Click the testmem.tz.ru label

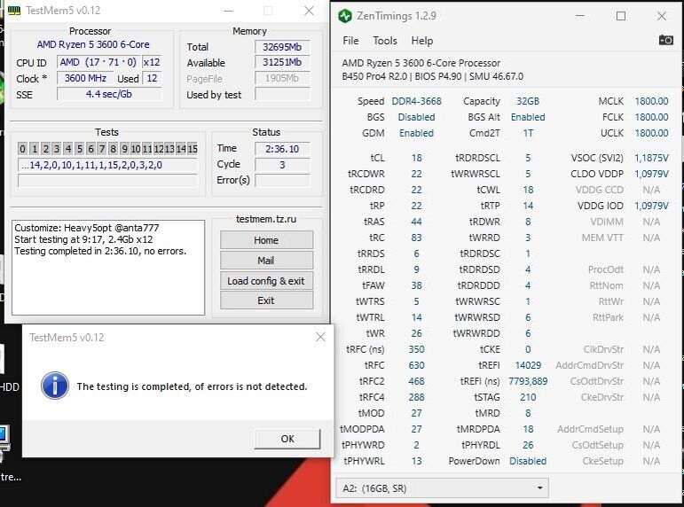(x=266, y=219)
